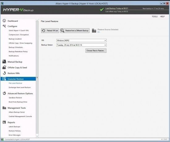
Task: Click Choose Files to Restore button
Action: pos(96,51)
